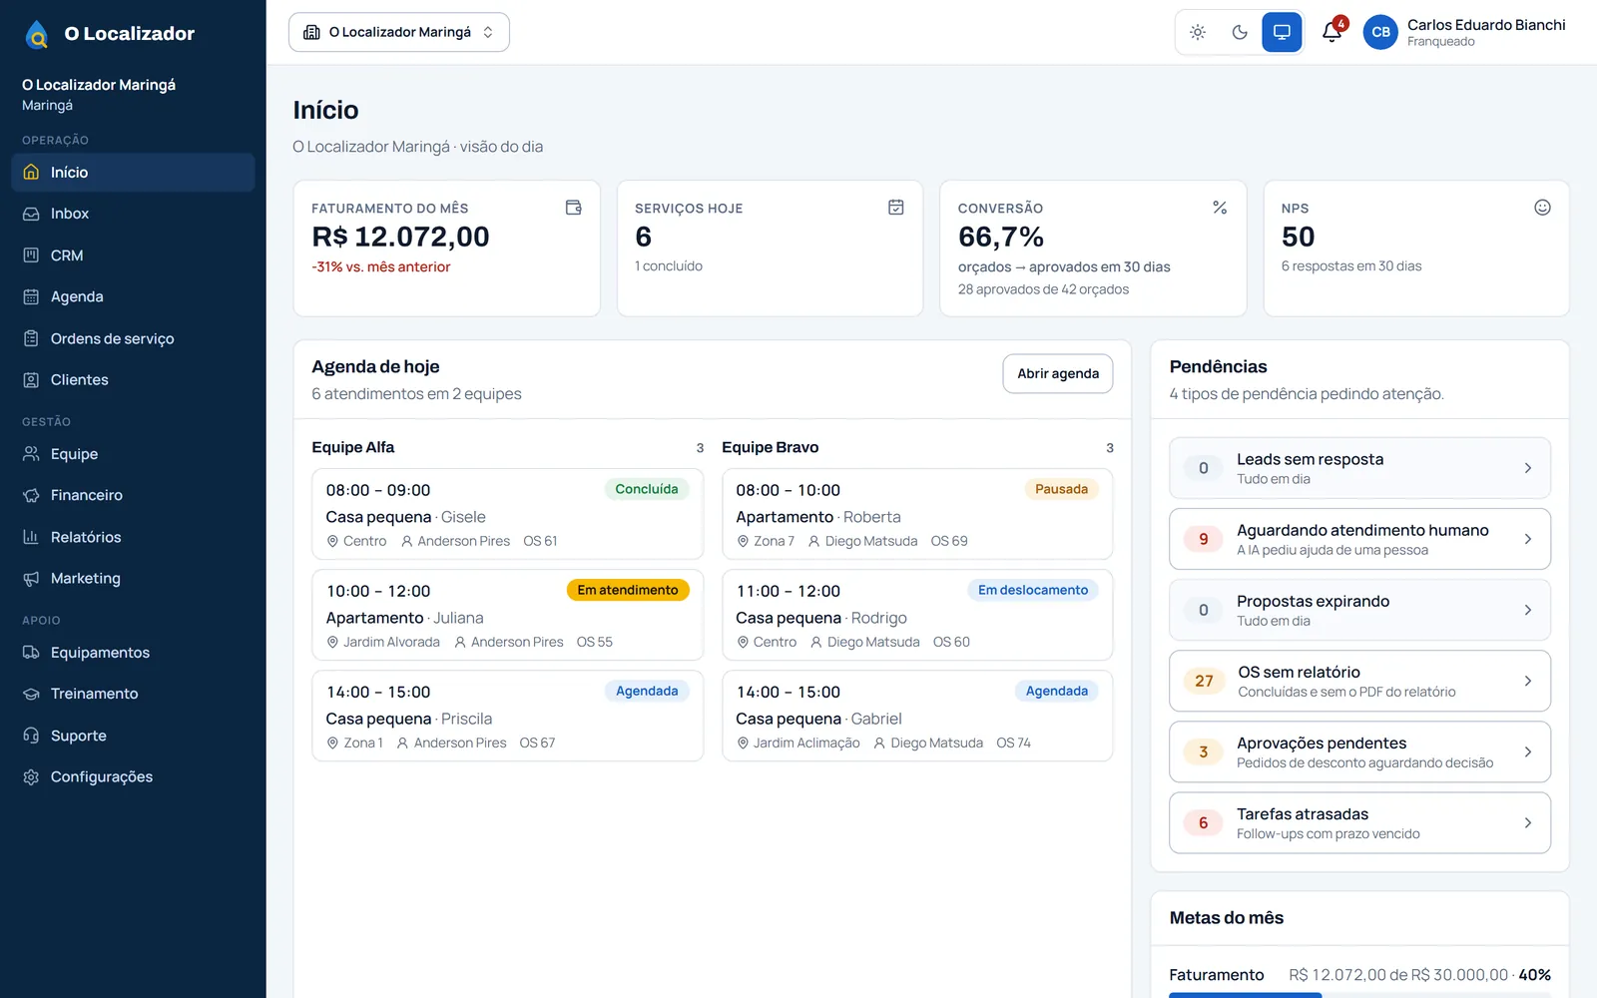The width and height of the screenshot is (1597, 998).
Task: Open Inbox from the sidebar icon
Action: coord(31,214)
